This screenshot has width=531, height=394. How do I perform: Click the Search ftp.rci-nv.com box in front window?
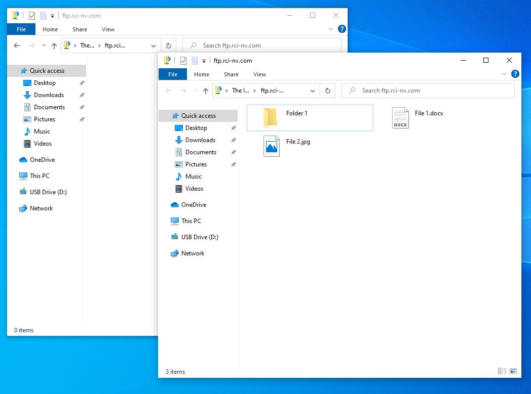click(x=428, y=91)
